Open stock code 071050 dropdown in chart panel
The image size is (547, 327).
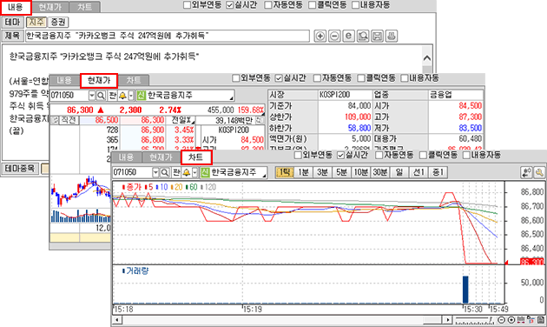pyautogui.click(x=155, y=172)
